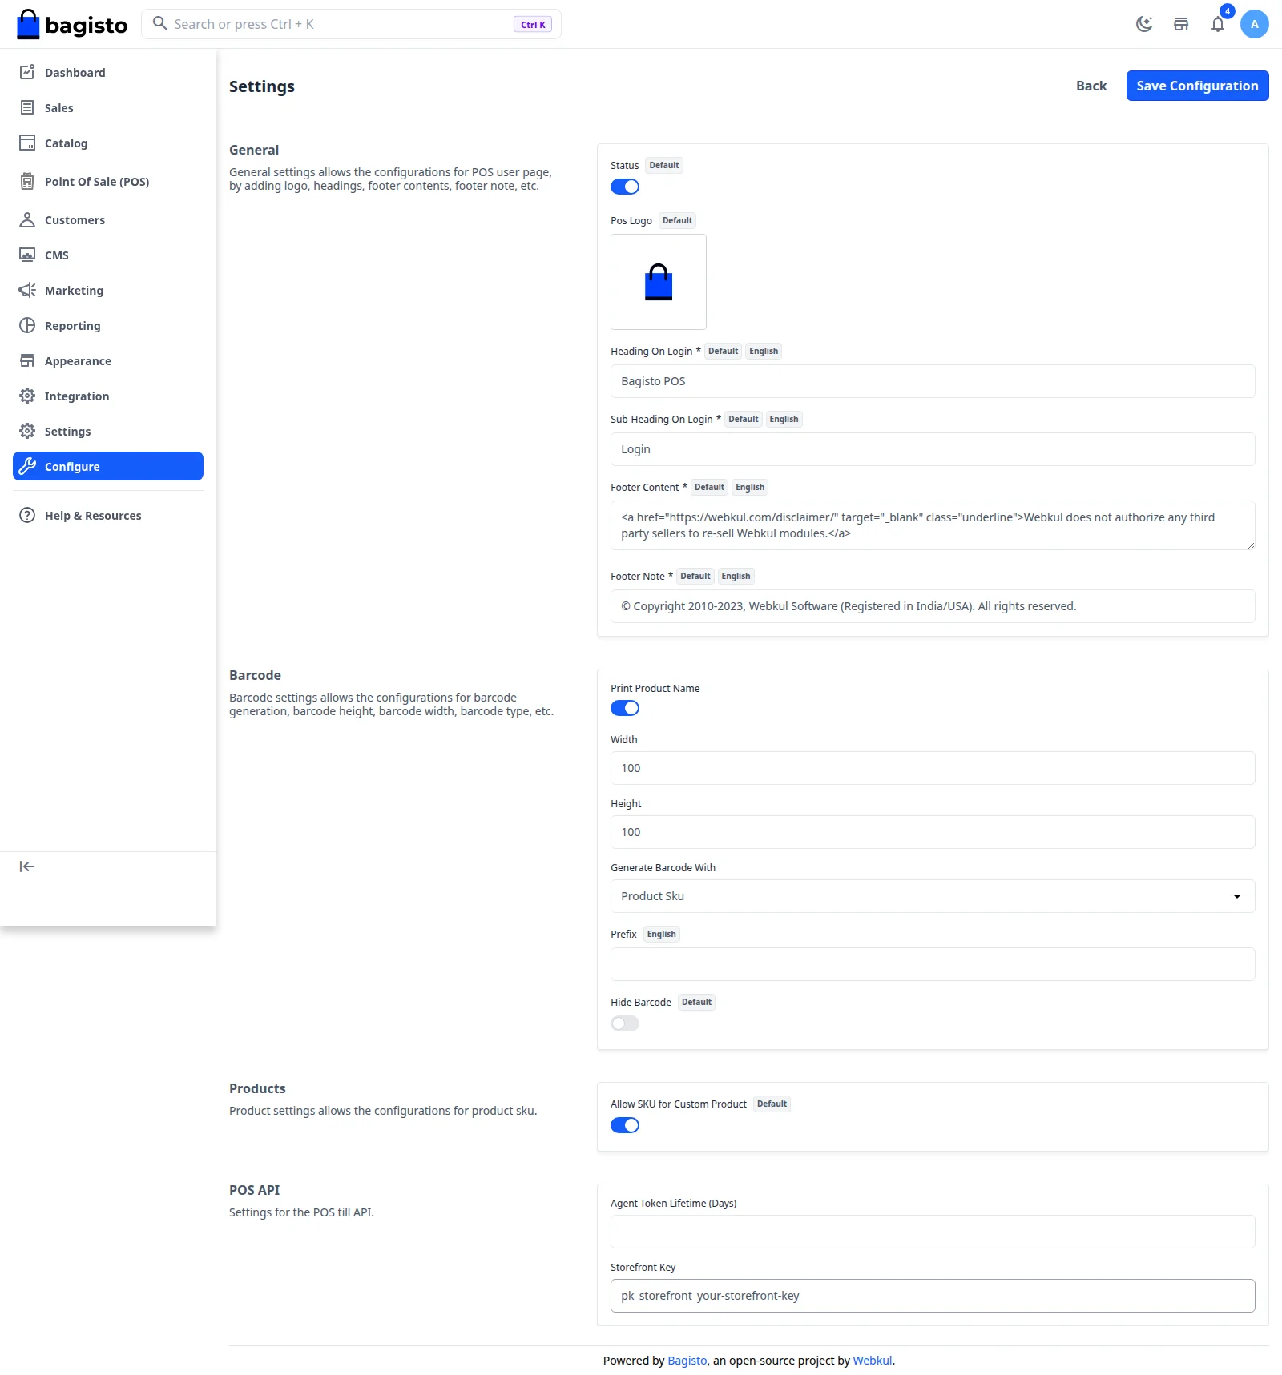
Task: Click the Footer Note field
Action: pos(933,606)
